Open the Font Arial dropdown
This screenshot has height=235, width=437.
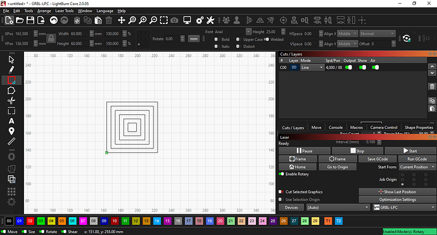(x=232, y=32)
